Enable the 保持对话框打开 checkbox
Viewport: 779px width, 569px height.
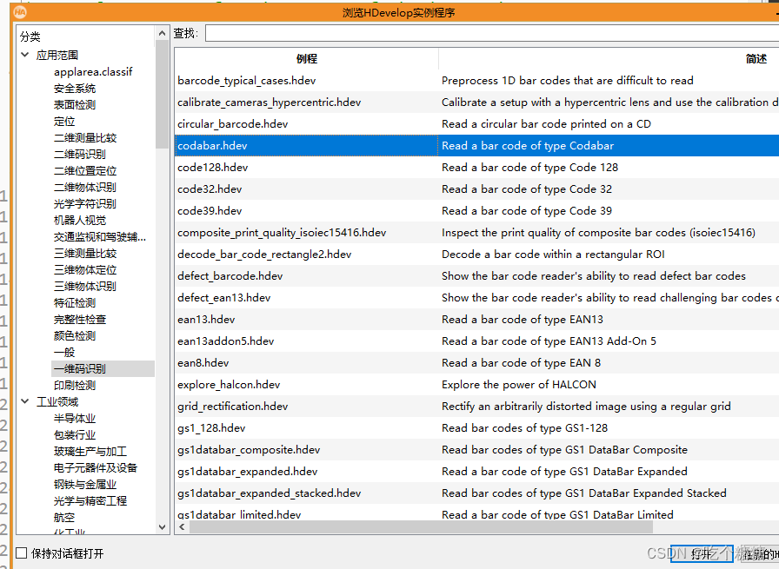coord(22,553)
